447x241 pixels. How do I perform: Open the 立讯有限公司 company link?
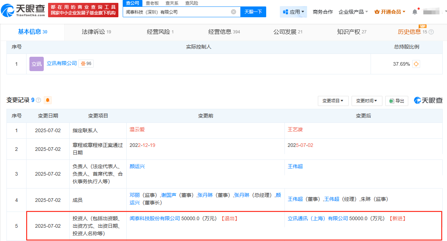[62, 63]
